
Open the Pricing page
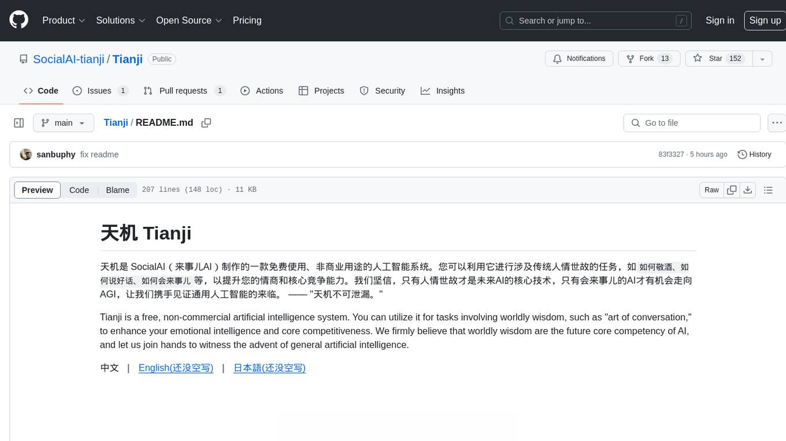(x=247, y=20)
